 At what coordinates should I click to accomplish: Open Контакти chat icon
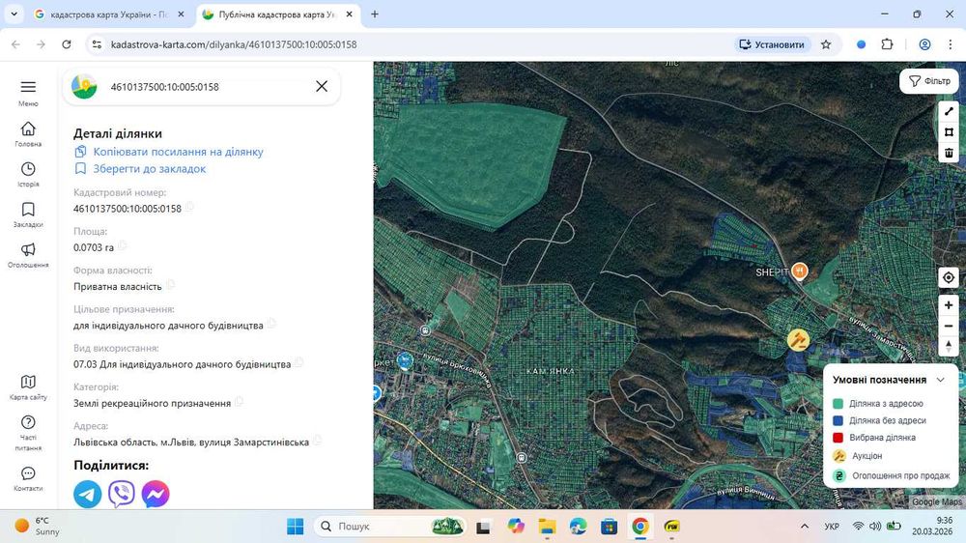[28, 472]
